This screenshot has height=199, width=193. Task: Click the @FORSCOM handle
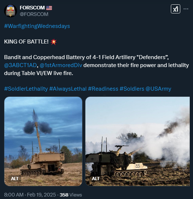click(34, 14)
